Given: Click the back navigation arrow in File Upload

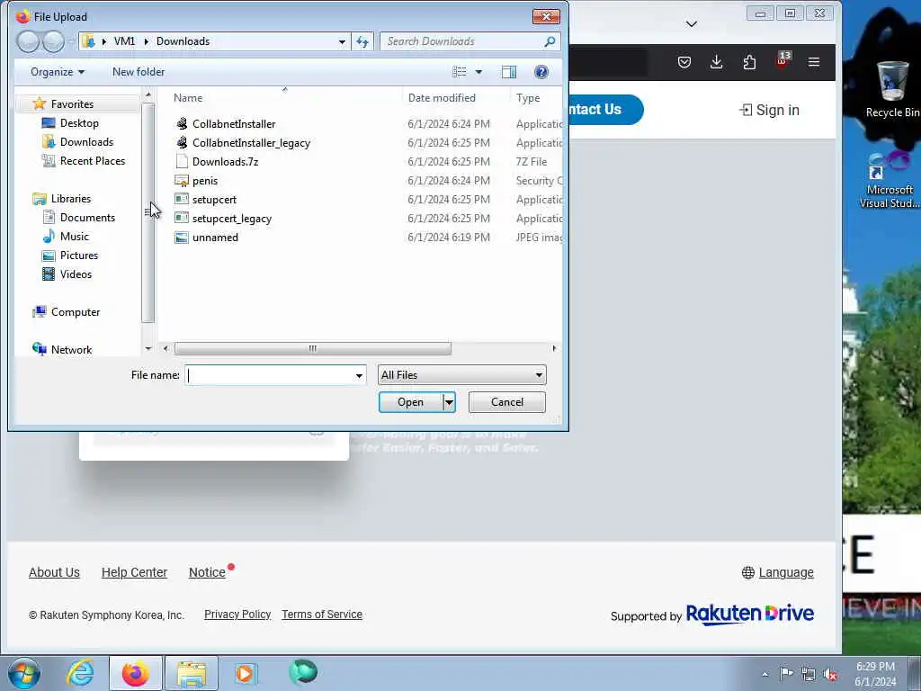Looking at the screenshot, I should point(28,41).
